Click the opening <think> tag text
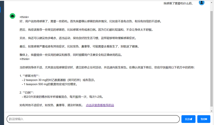The width and height of the screenshot is (214, 125). 24,17
